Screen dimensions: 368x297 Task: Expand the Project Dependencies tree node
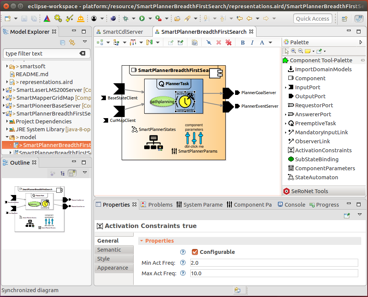pyautogui.click(x=8, y=121)
